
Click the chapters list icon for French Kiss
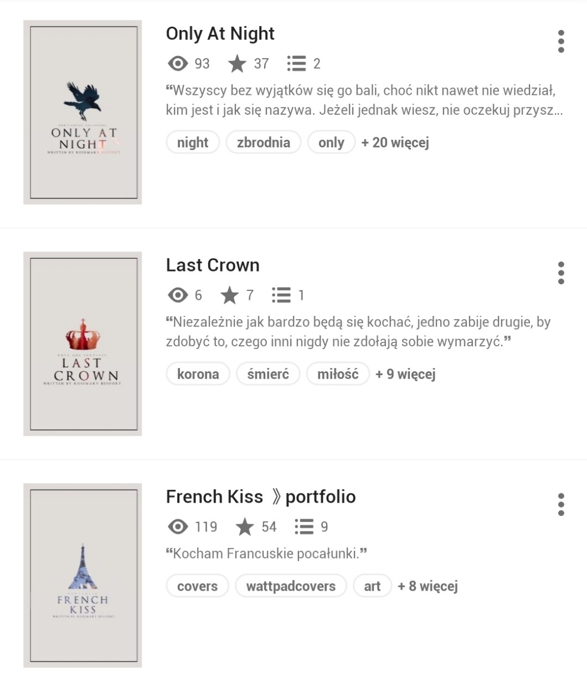click(x=304, y=526)
